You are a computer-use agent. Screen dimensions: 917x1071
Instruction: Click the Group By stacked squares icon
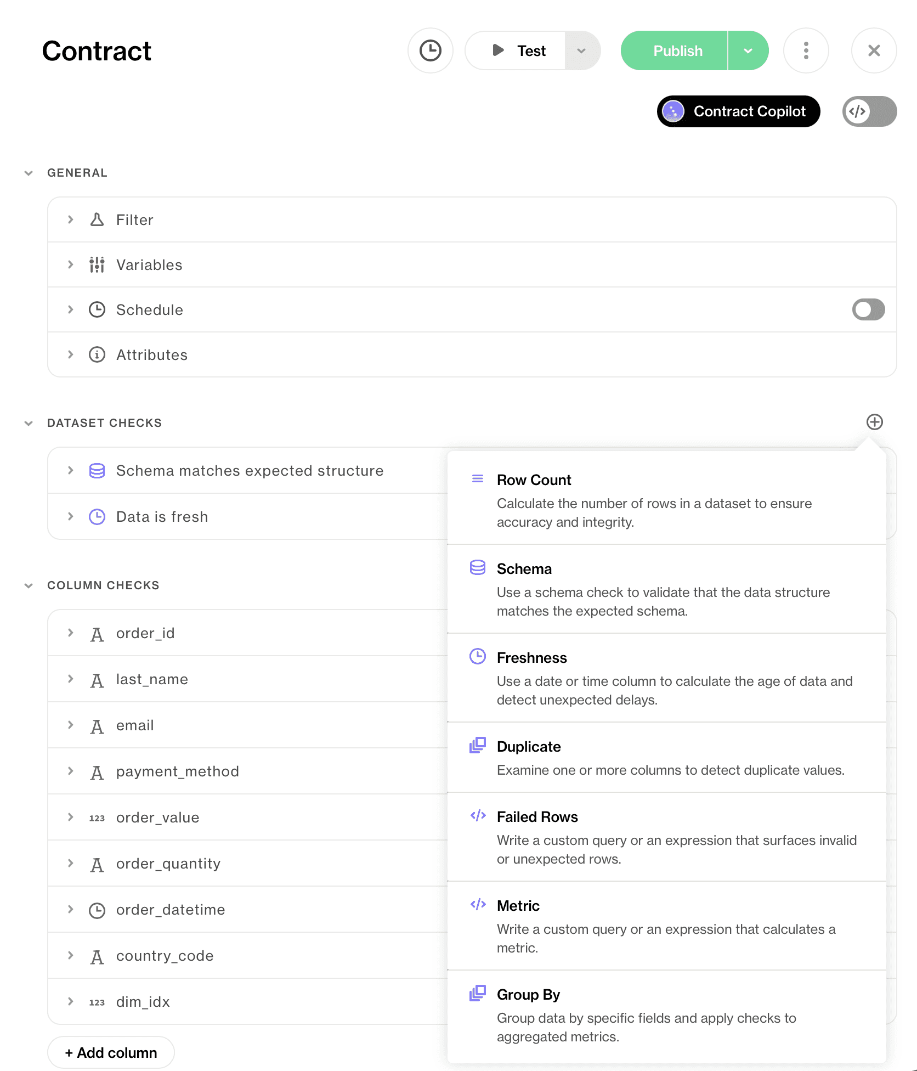[x=478, y=993]
